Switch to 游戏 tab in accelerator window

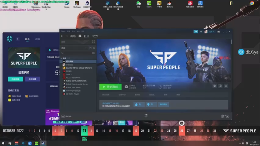(38, 39)
